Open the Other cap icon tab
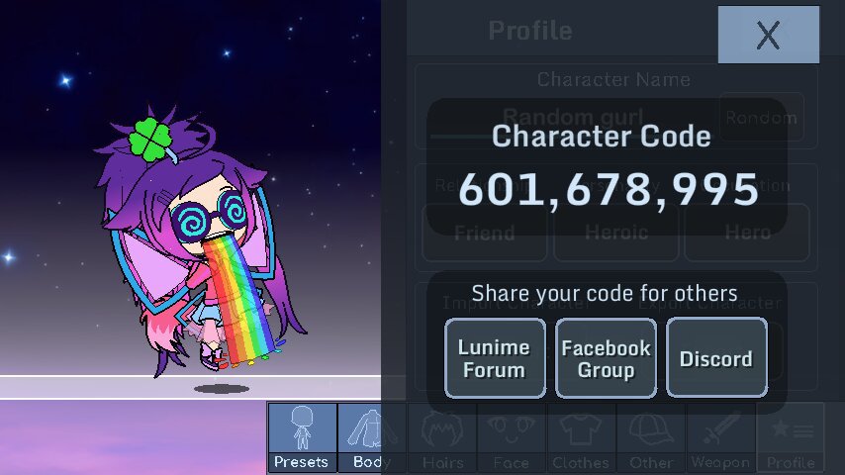This screenshot has width=845, height=475. coord(650,437)
